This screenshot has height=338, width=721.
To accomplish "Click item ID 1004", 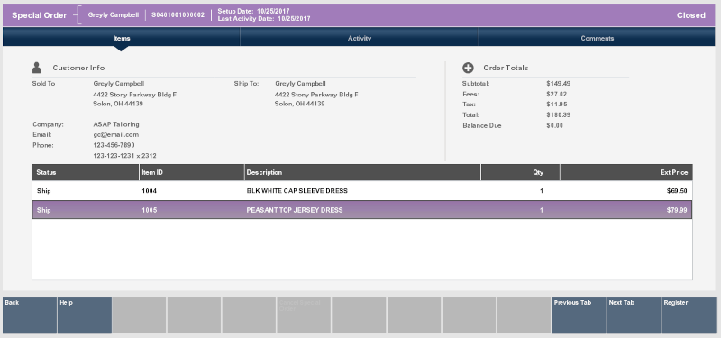I will [149, 191].
